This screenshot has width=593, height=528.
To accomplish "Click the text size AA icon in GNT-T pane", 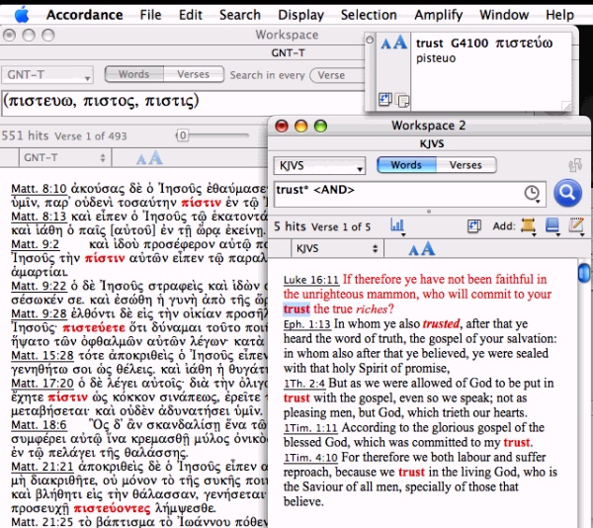I will click(149, 158).
